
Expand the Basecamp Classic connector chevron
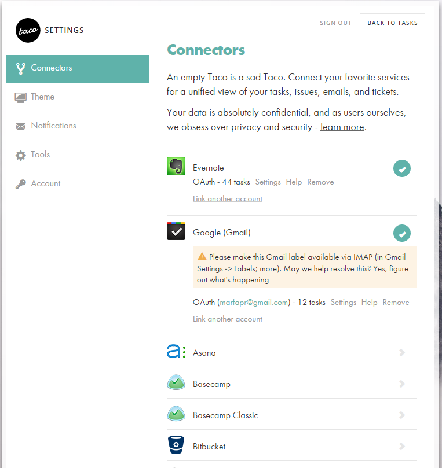pyautogui.click(x=402, y=415)
